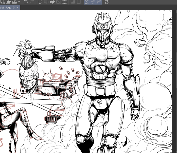Click the Show selection border icon
This screenshot has width=177, height=153.
[x=79, y=2]
